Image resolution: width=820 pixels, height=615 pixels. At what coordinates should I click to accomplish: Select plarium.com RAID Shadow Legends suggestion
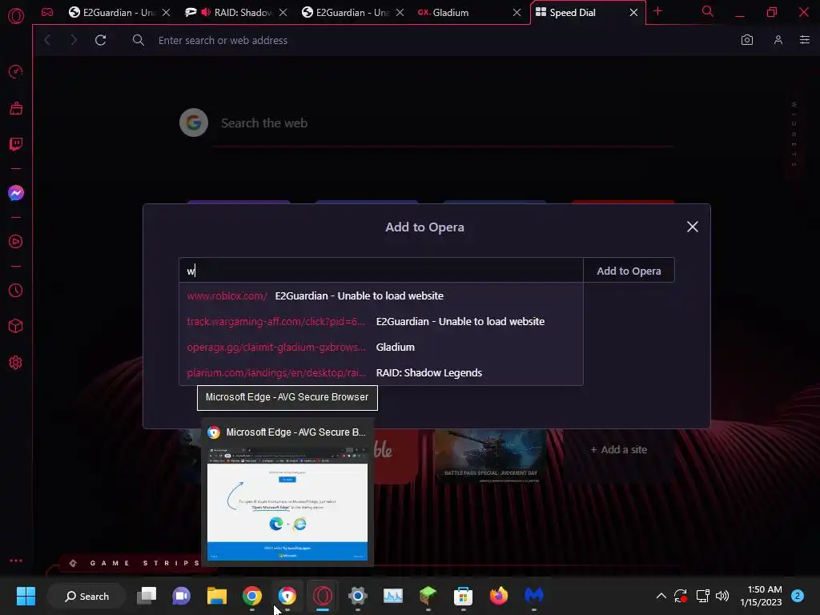point(381,372)
